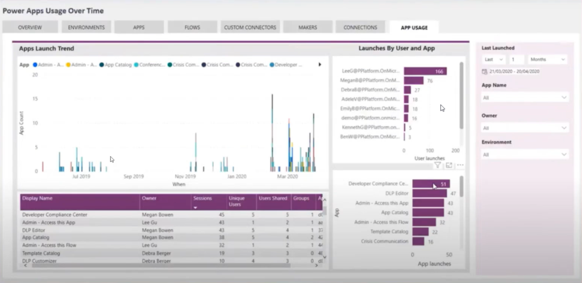
Task: Click the sort arrow under Sessions header
Action: [x=196, y=208]
